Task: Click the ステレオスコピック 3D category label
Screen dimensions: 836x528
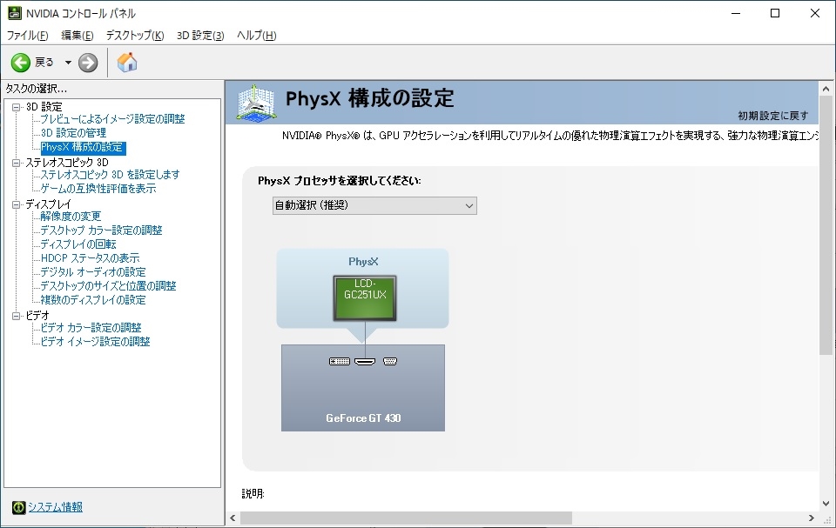Action: [x=67, y=163]
